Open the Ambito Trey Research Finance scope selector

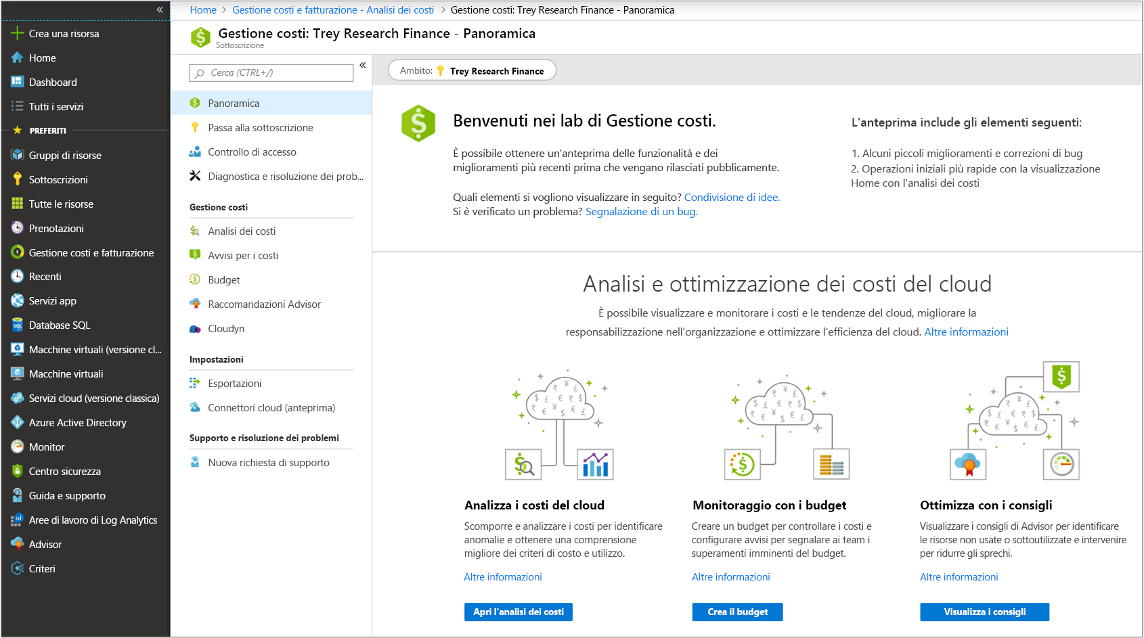472,70
